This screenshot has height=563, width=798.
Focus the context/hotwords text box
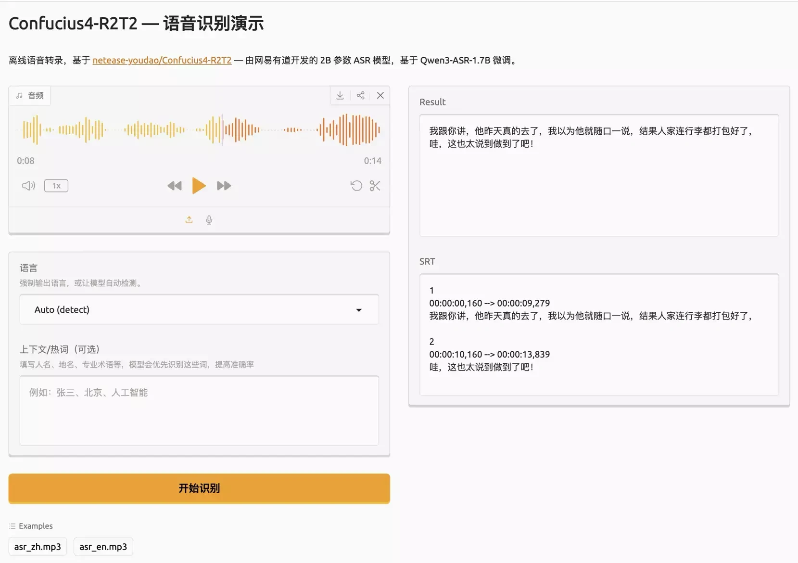point(199,410)
